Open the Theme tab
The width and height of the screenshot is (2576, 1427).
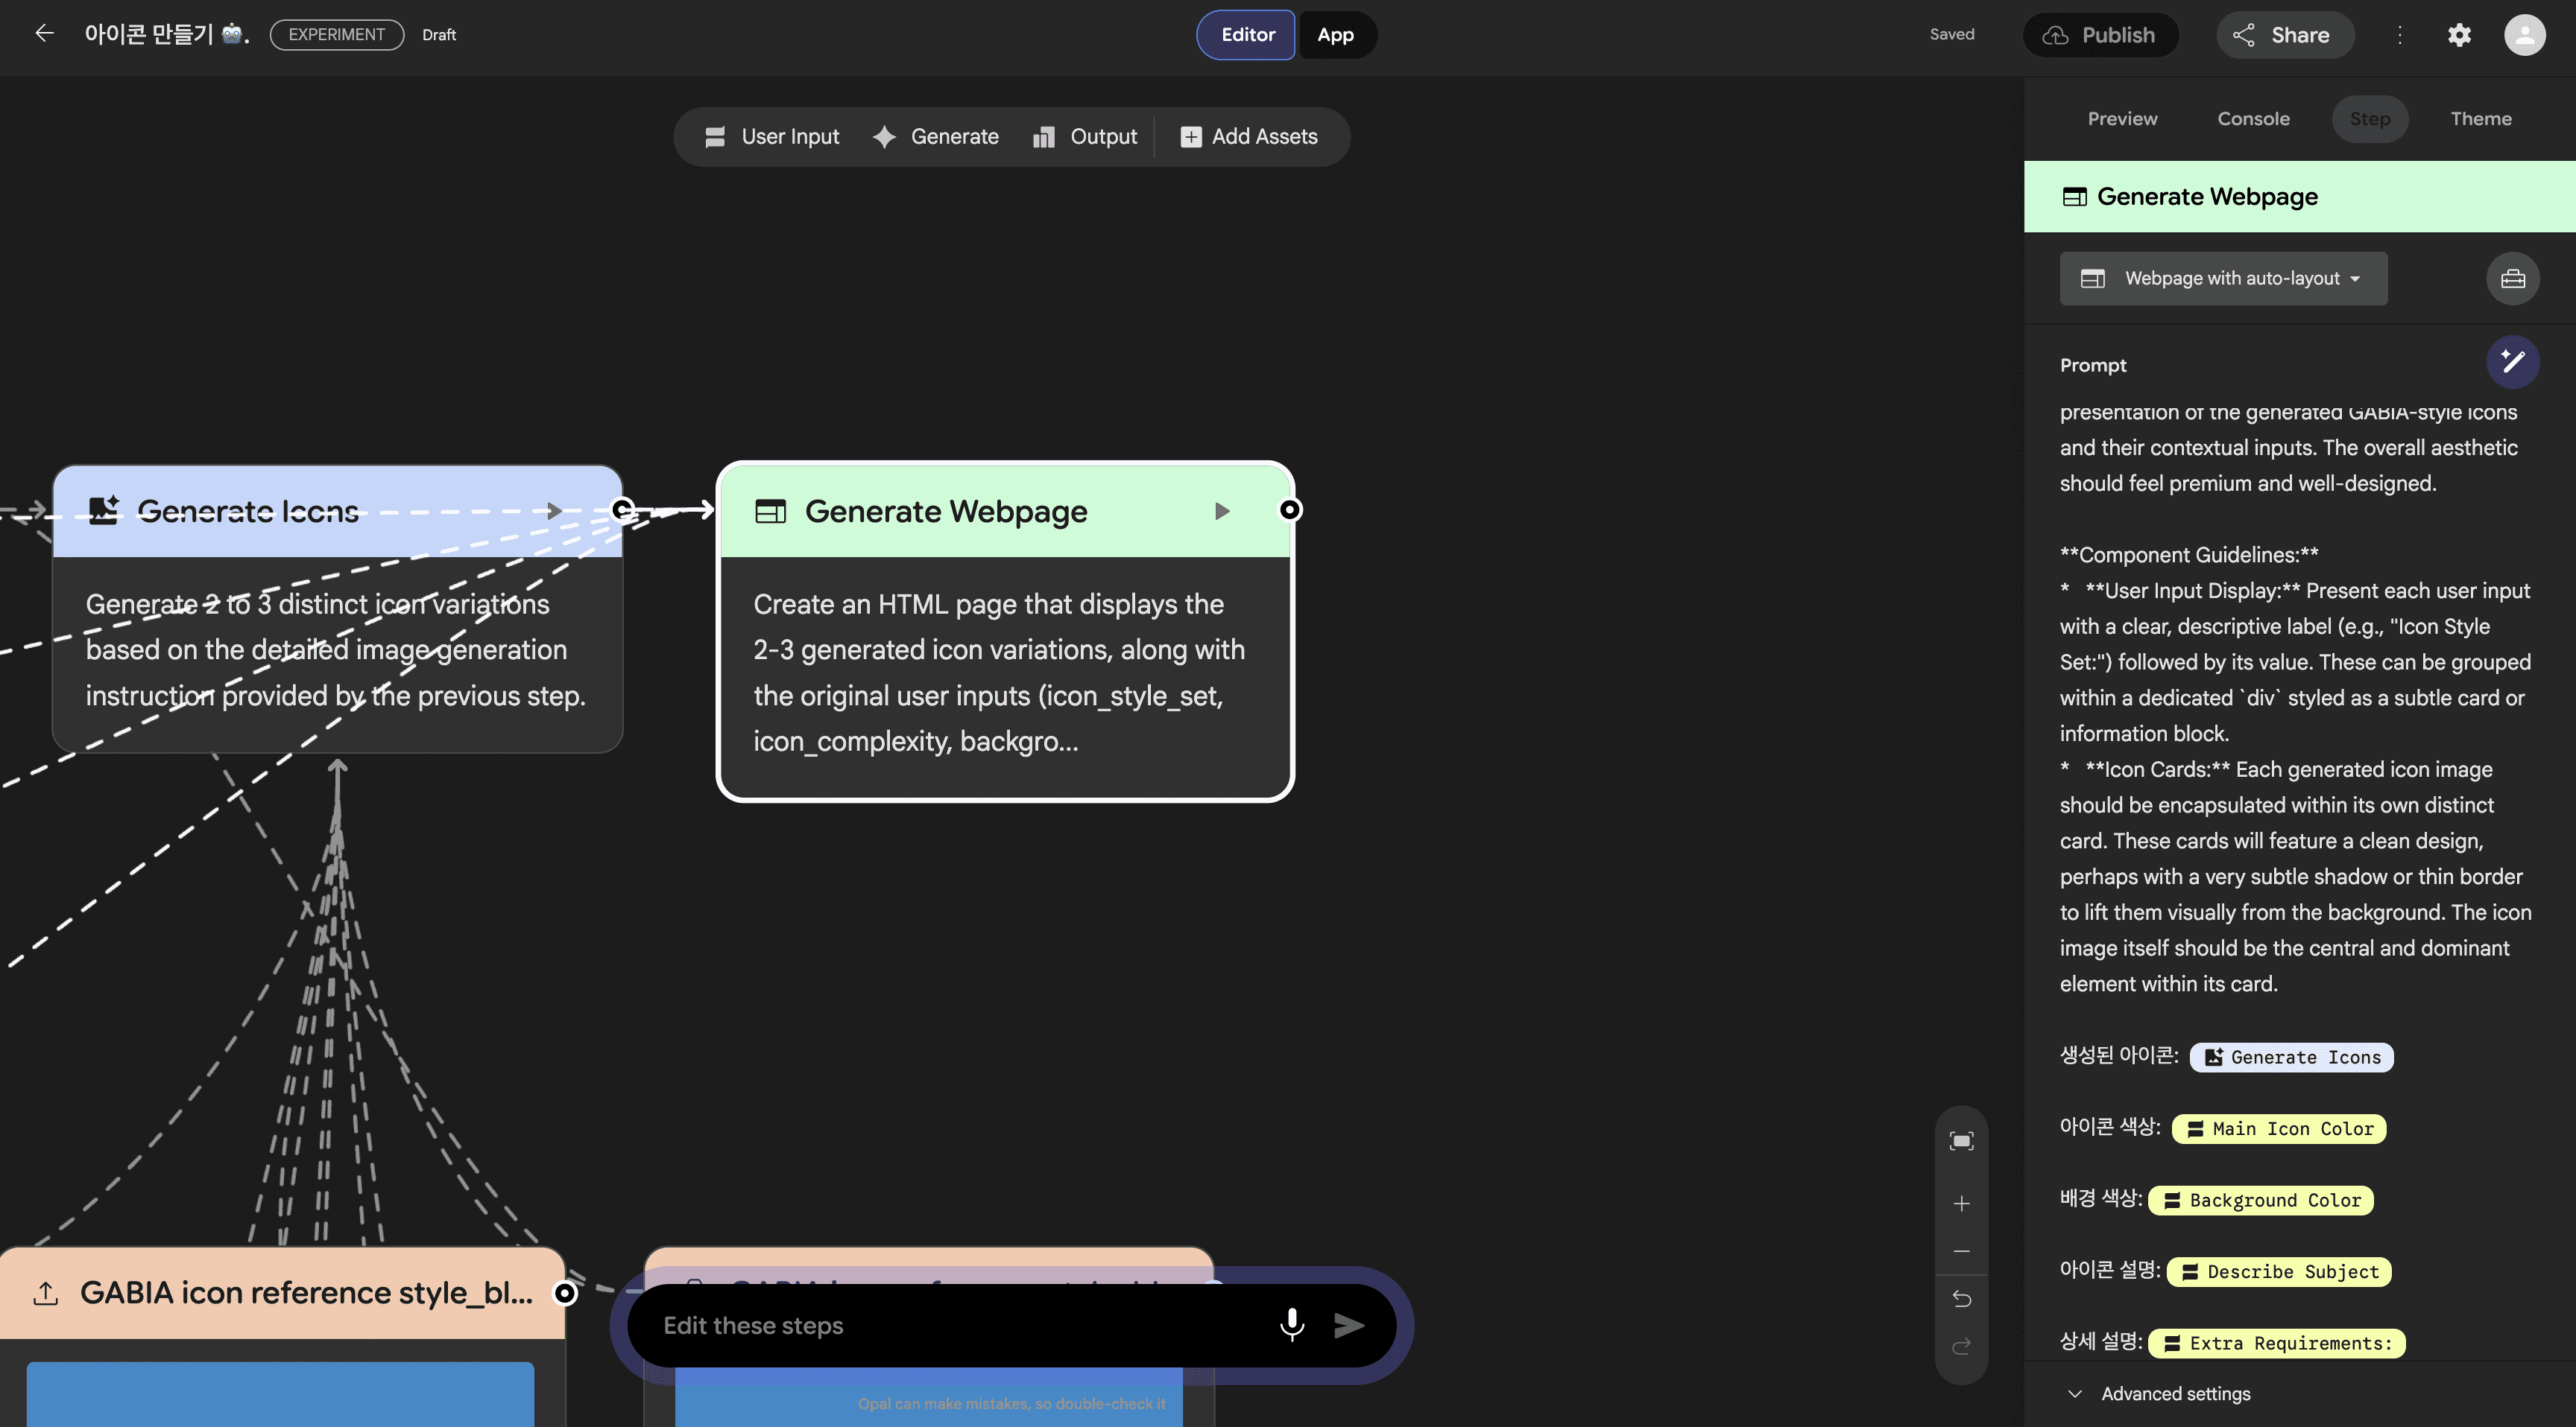tap(2480, 119)
